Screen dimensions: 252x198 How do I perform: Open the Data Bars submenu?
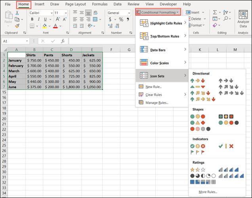click(x=162, y=49)
